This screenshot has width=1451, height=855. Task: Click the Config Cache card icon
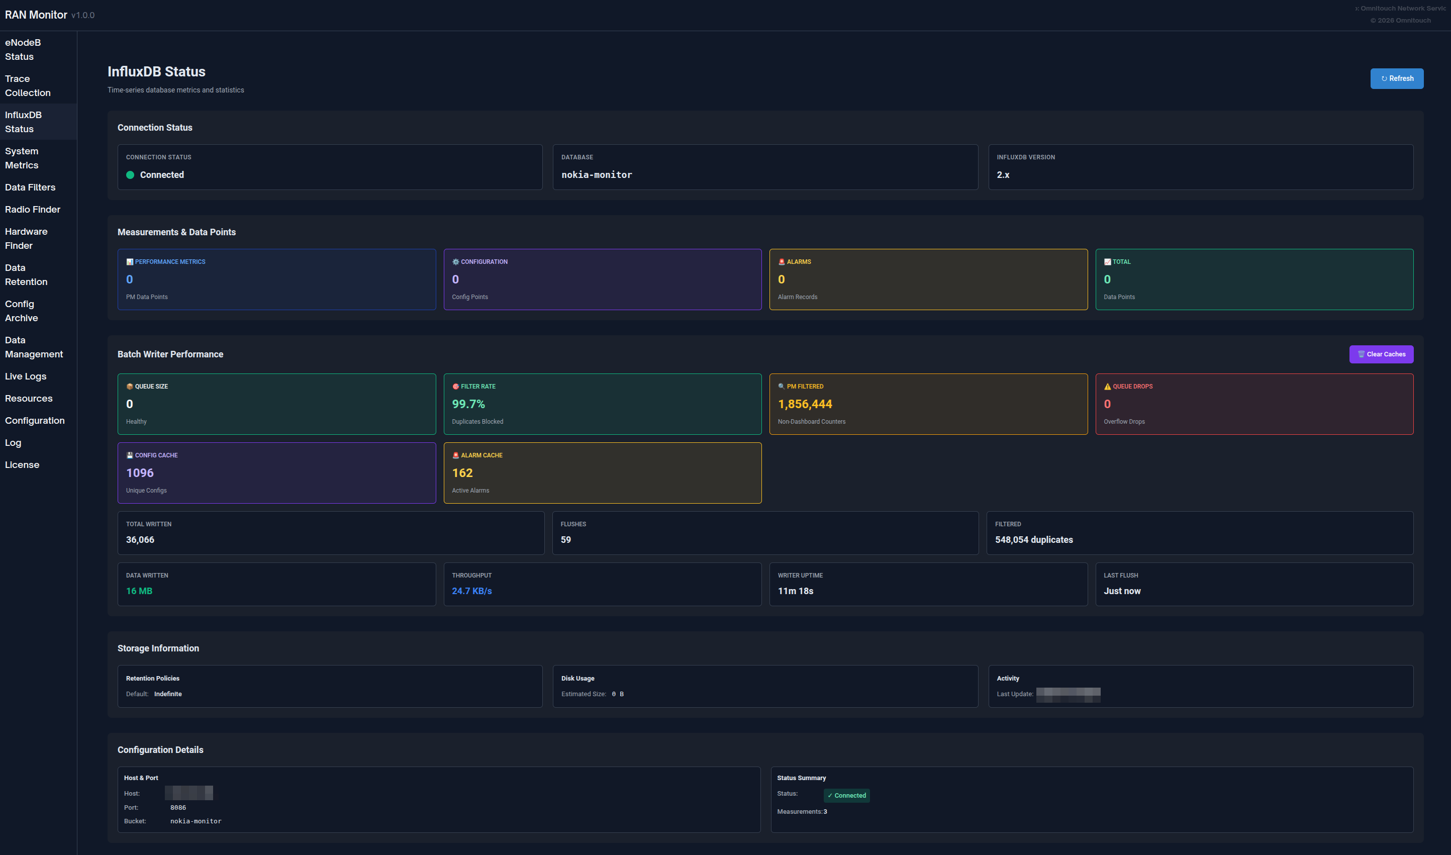point(130,455)
